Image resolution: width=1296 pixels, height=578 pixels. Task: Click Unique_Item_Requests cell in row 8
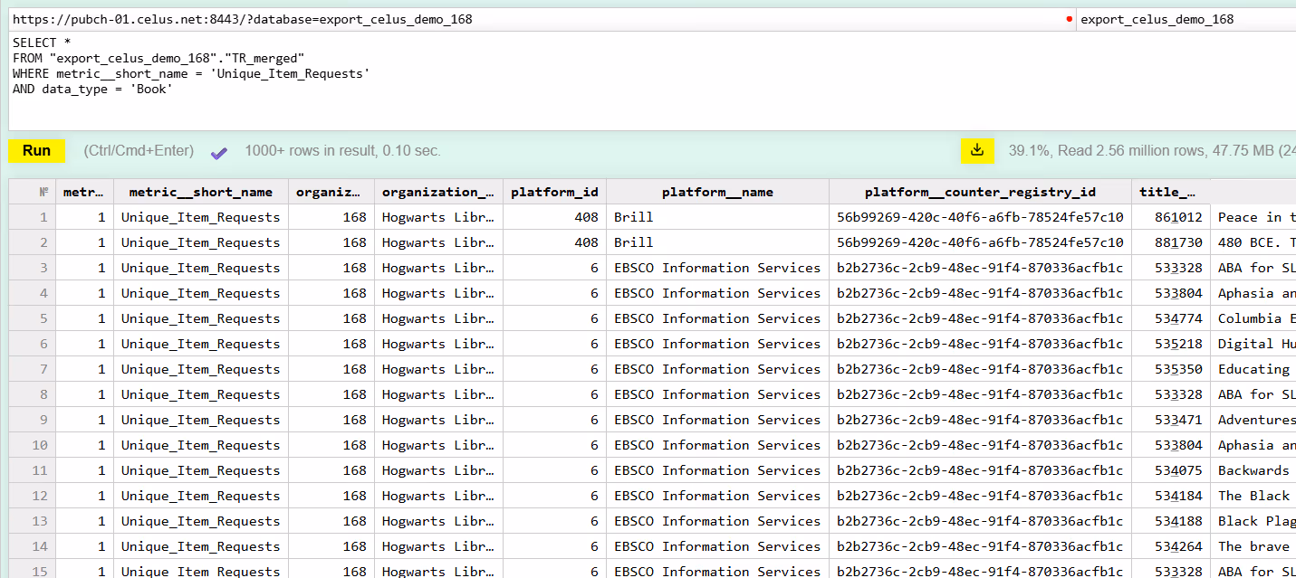pyautogui.click(x=201, y=394)
